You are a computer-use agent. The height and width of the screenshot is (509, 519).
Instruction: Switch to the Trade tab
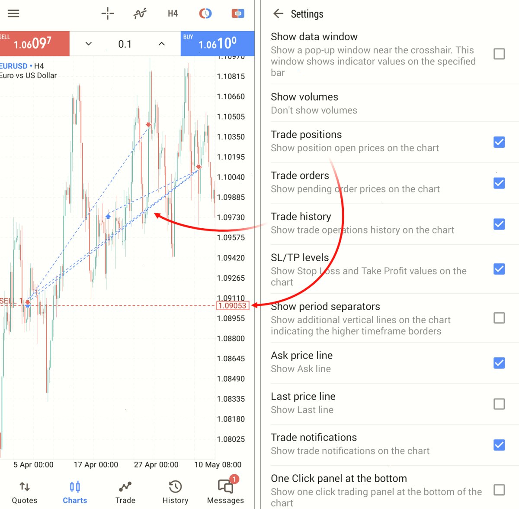point(125,493)
